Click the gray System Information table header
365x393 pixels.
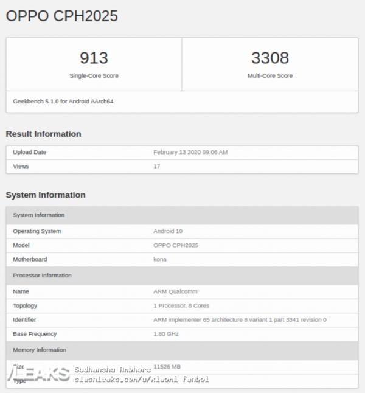pos(182,215)
